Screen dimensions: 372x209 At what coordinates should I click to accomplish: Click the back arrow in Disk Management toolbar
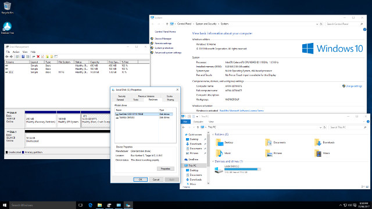pyautogui.click(x=6, y=57)
